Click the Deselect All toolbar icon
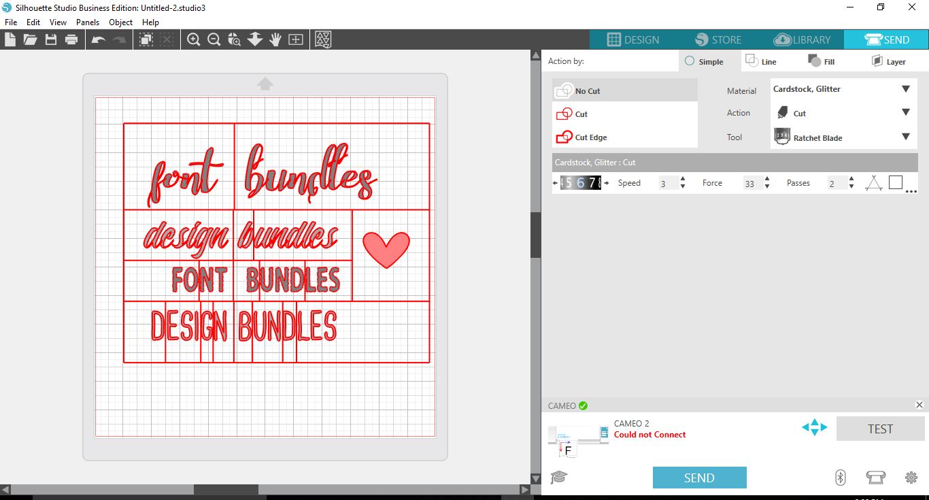The height and width of the screenshot is (500, 929). click(167, 39)
